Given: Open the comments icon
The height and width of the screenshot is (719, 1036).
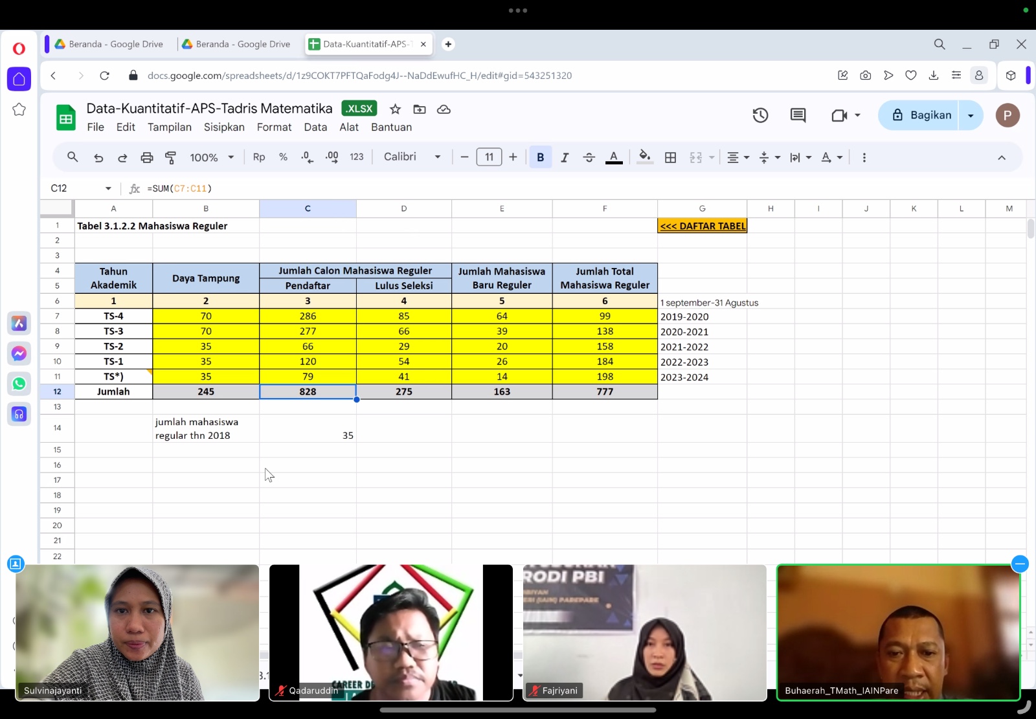Looking at the screenshot, I should coord(798,115).
